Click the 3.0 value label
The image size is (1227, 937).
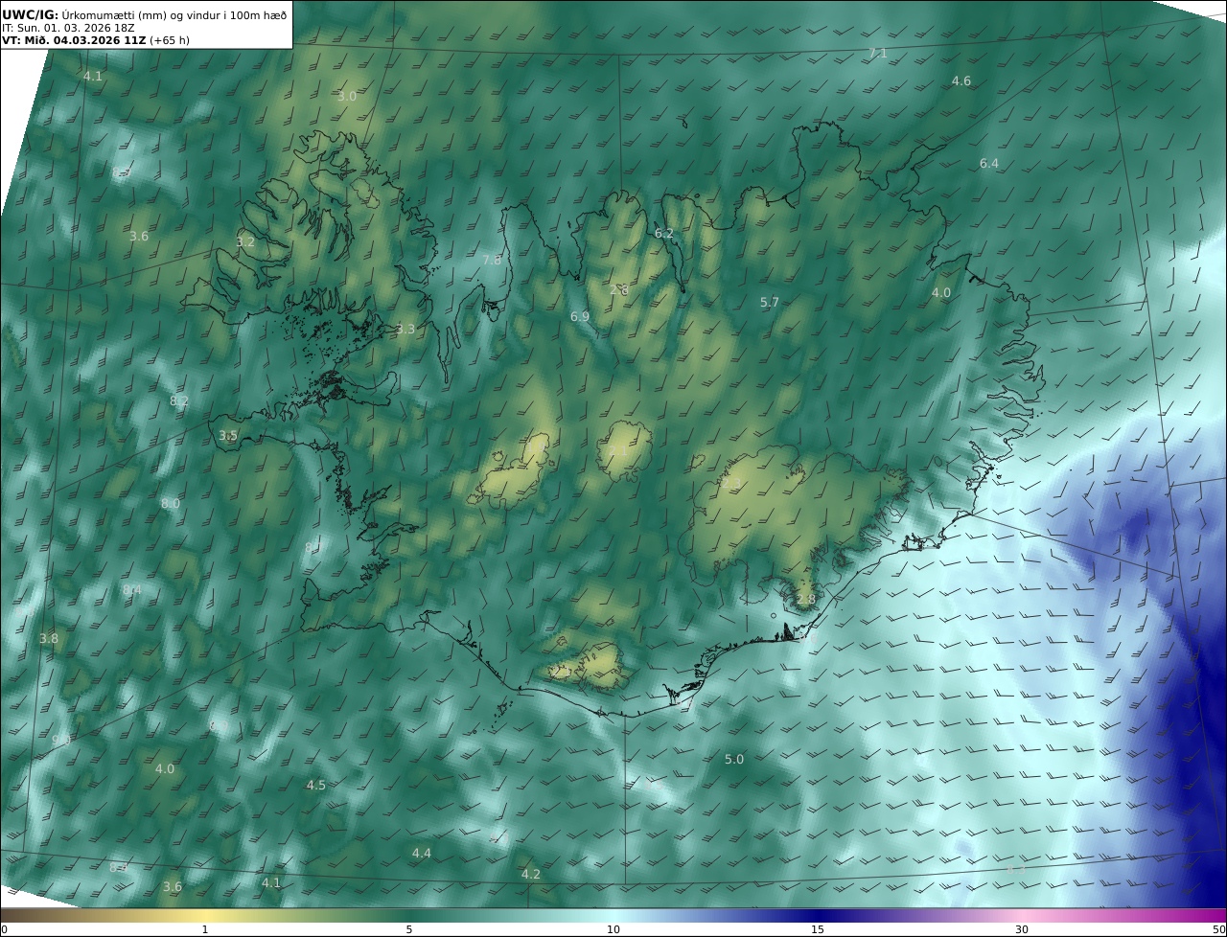click(x=347, y=97)
